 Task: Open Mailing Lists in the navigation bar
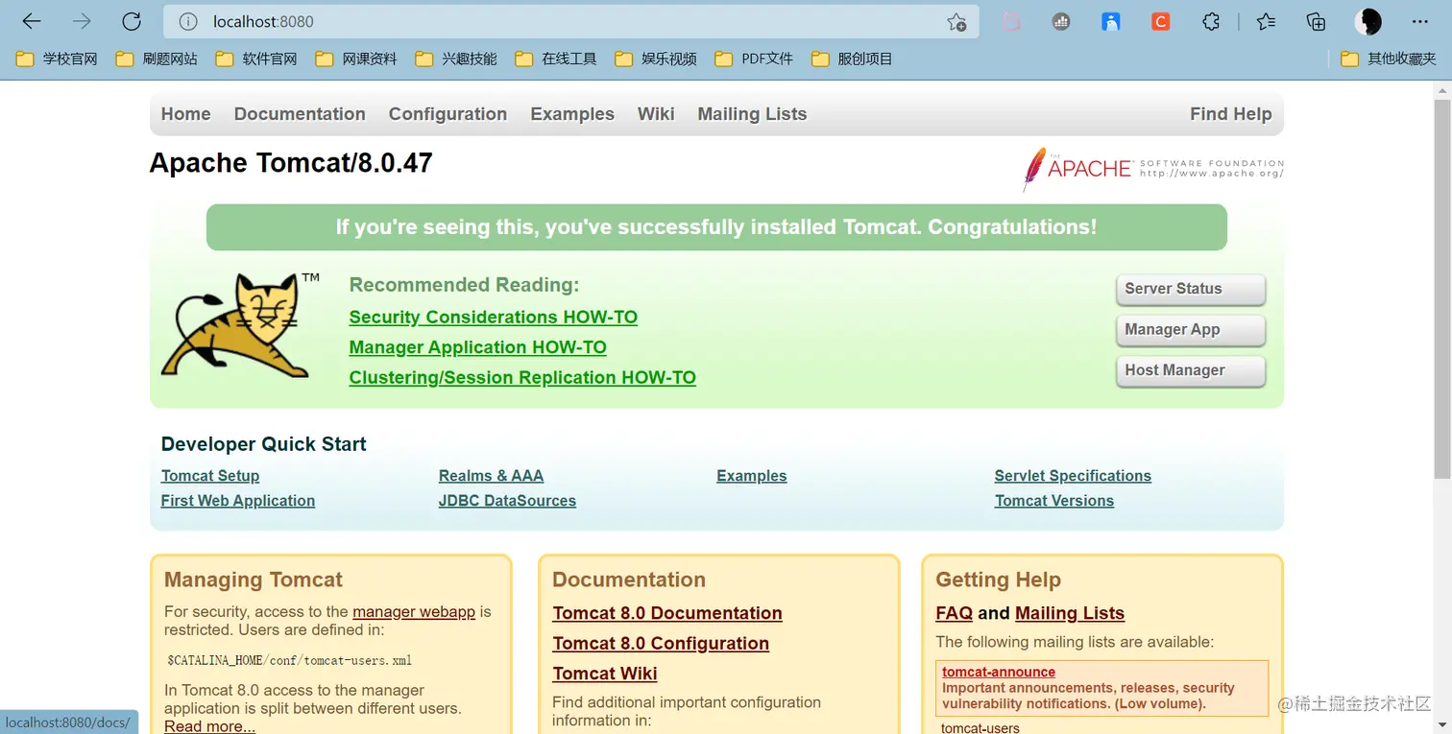coord(752,114)
